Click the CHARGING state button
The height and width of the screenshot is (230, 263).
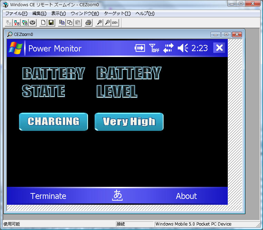tap(53, 122)
